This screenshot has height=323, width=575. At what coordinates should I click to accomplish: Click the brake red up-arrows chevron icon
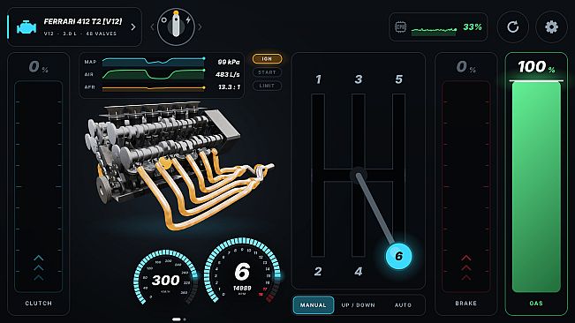coord(466,267)
